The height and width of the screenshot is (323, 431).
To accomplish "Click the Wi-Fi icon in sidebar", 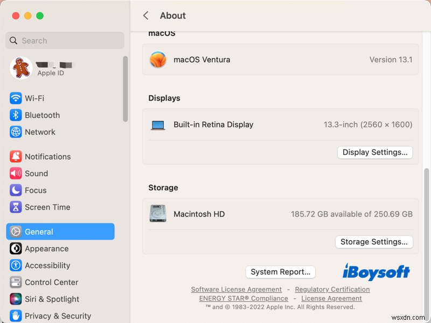I will coord(16,98).
